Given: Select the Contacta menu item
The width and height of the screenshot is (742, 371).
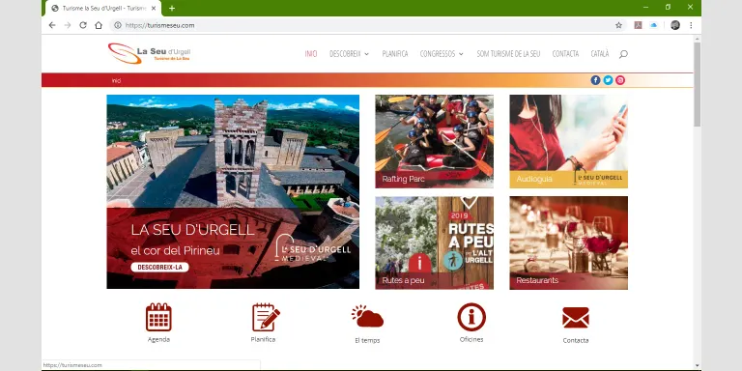Looking at the screenshot, I should coord(565,54).
